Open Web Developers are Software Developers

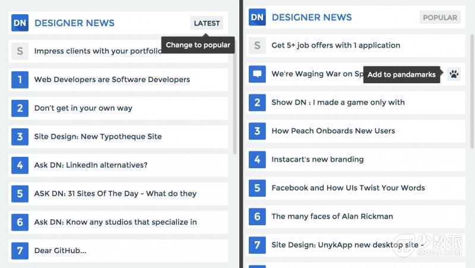112,80
